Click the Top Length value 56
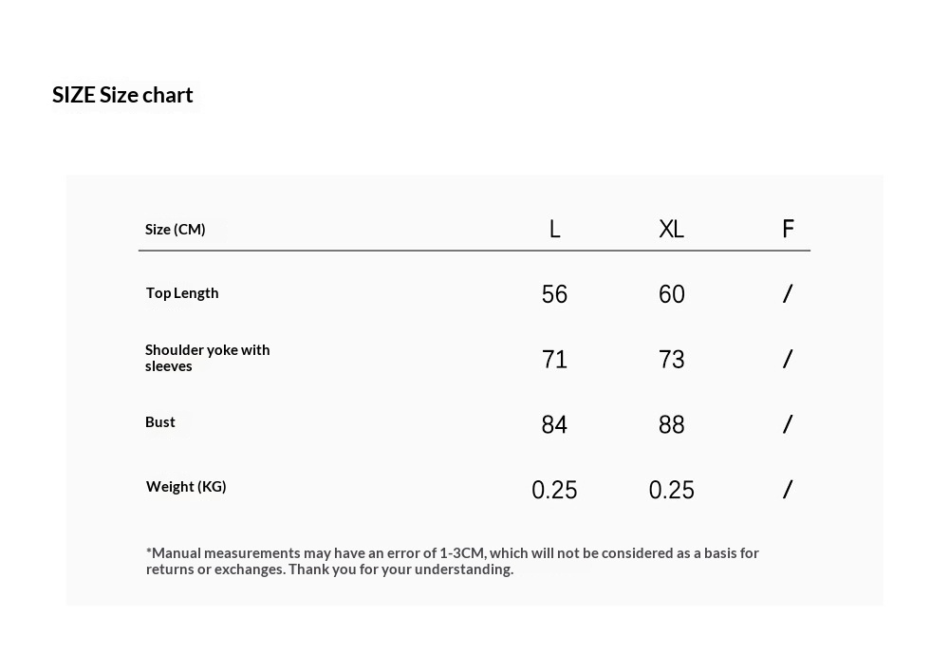 pyautogui.click(x=554, y=294)
